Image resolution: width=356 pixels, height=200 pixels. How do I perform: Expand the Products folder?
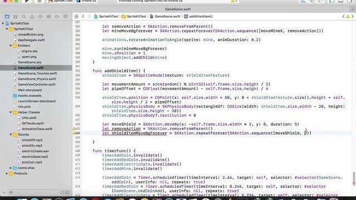click(x=7, y=173)
